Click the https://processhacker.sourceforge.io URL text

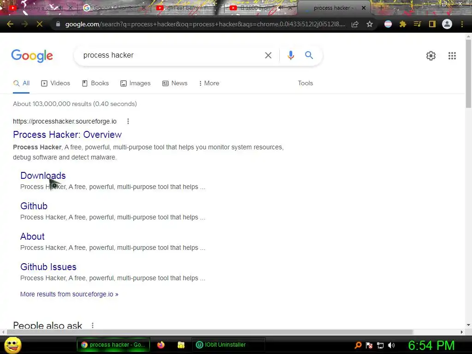(65, 121)
